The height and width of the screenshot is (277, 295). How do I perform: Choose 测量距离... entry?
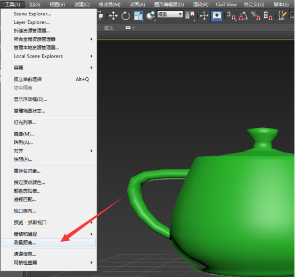pyautogui.click(x=49, y=243)
